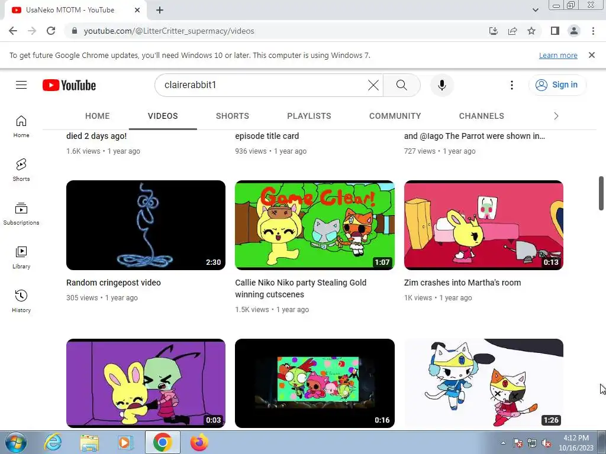Open a new browser tab
The width and height of the screenshot is (606, 454).
160,10
